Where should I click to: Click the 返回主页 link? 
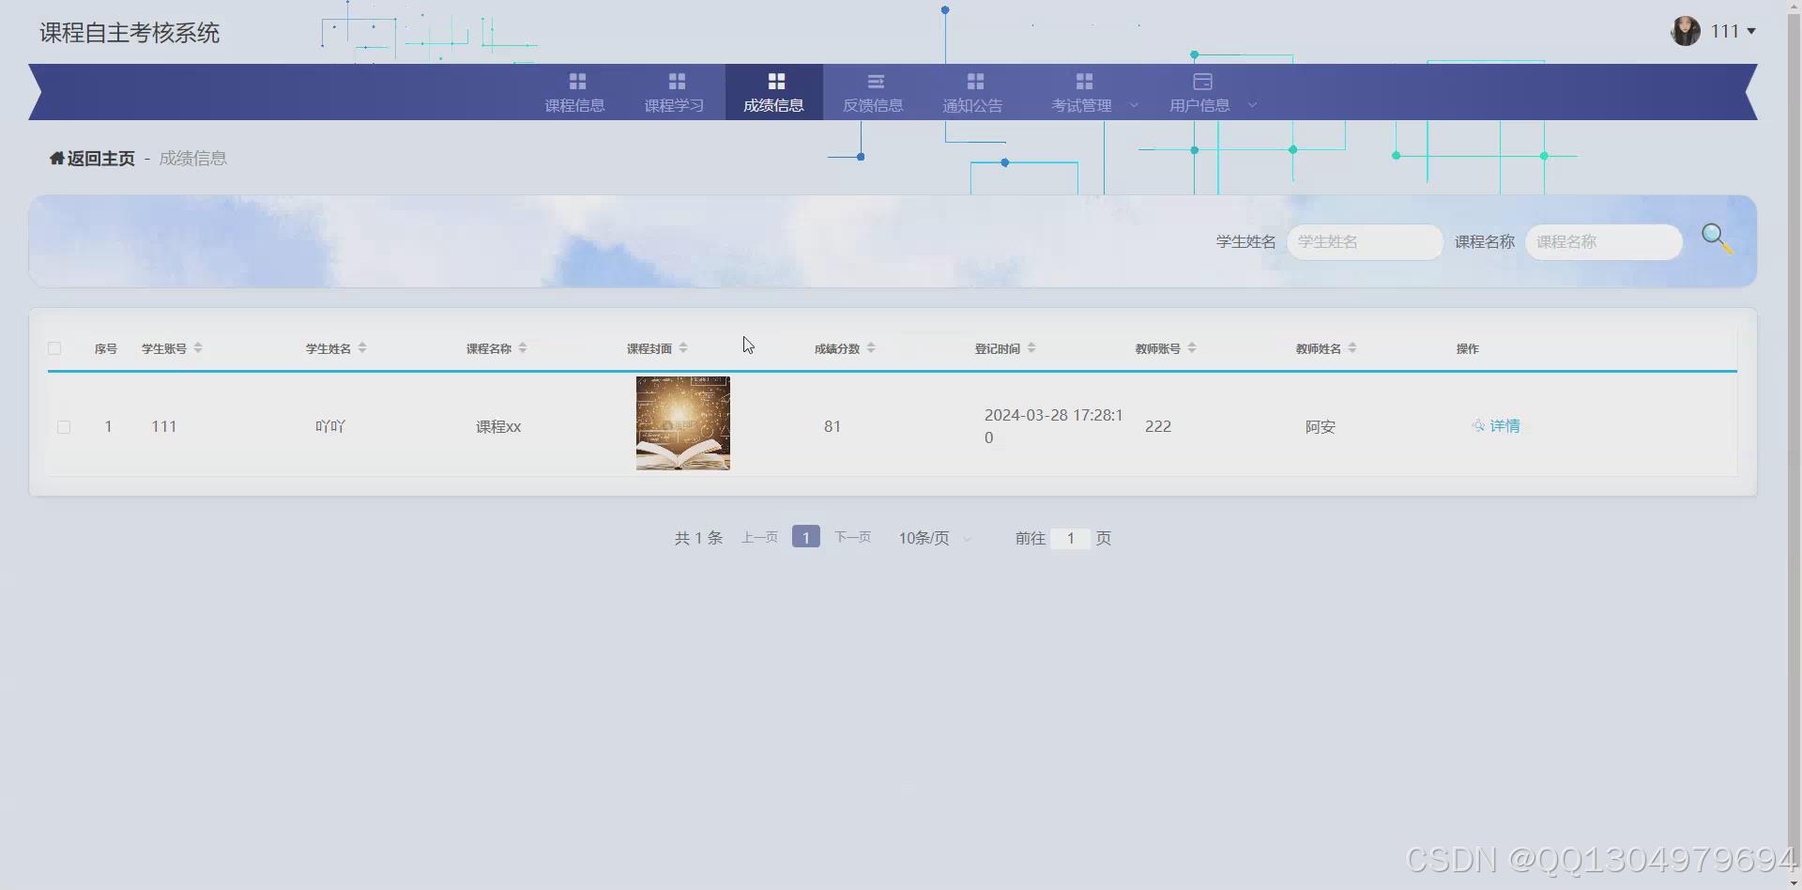click(91, 158)
